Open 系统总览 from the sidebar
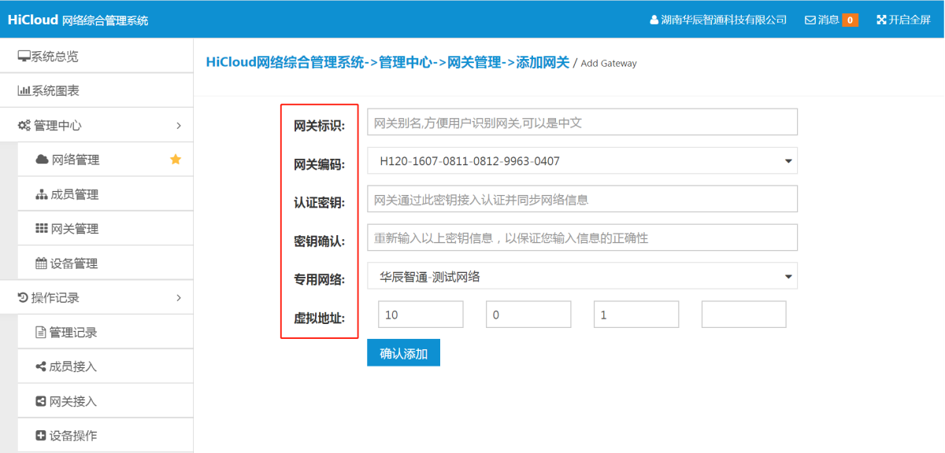945x453 pixels. [x=57, y=55]
